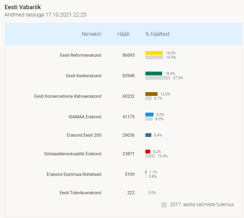Click the red Sotsiaaldemokraatlik result bar

[x=148, y=152]
